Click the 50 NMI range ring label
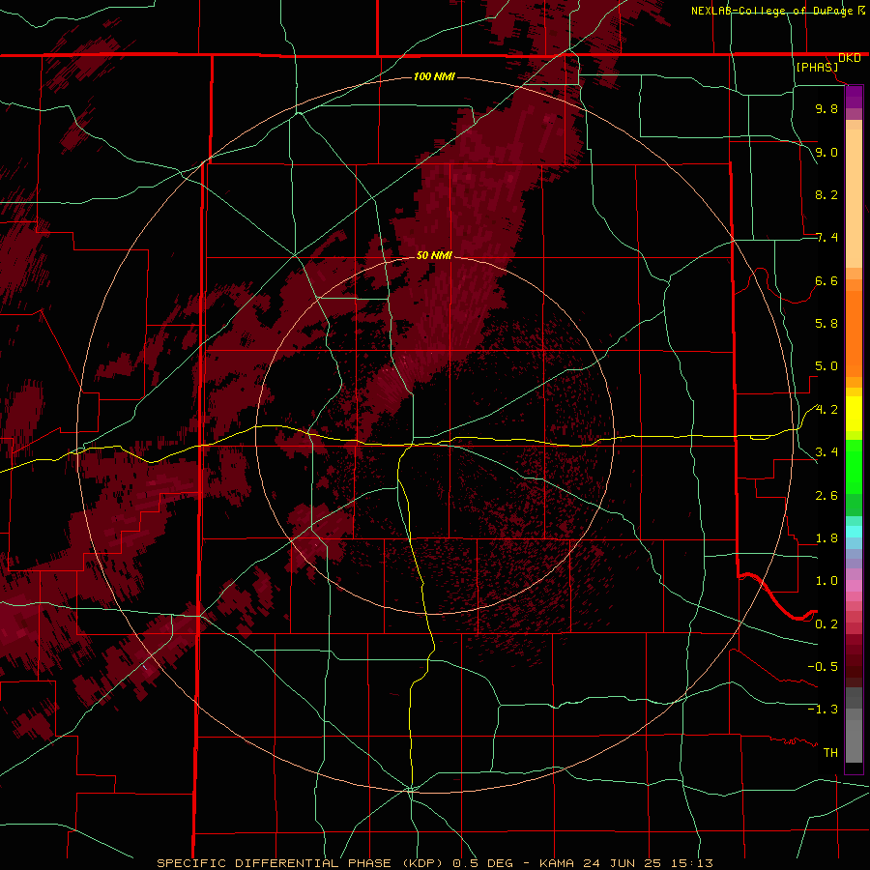This screenshot has width=870, height=870. [x=434, y=255]
